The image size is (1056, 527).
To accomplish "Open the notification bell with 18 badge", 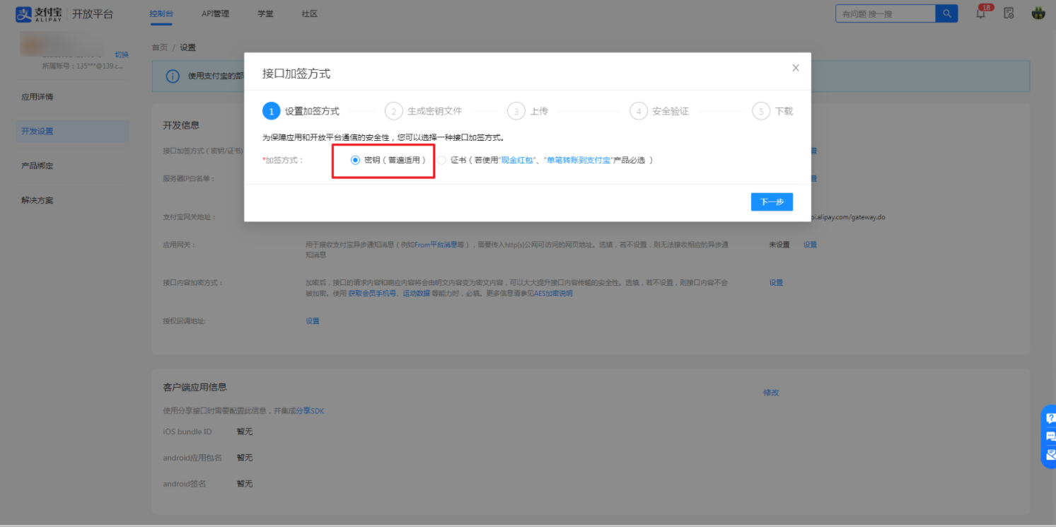I will (982, 13).
